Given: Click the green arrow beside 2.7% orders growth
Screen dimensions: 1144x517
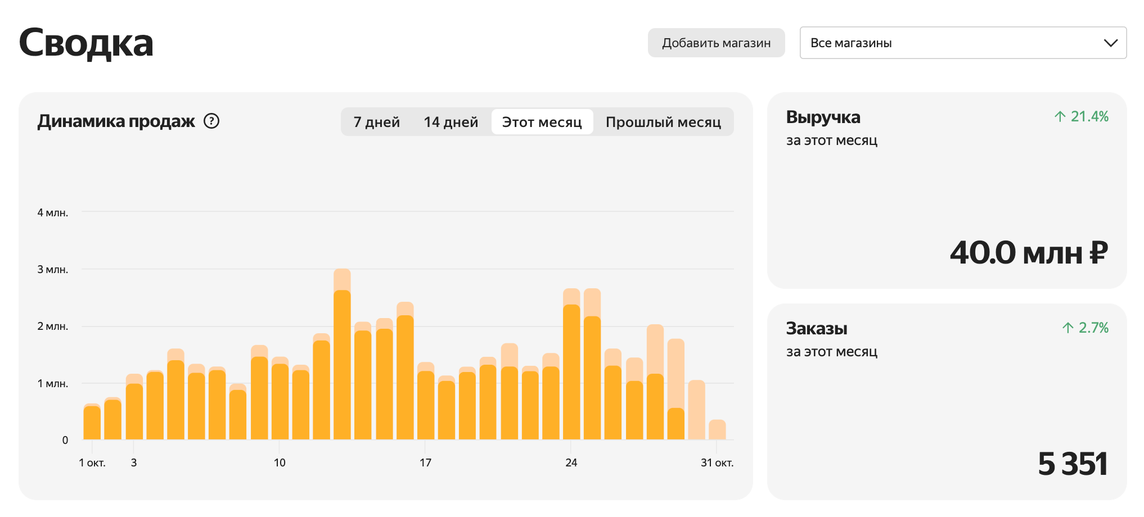Looking at the screenshot, I should 1068,328.
